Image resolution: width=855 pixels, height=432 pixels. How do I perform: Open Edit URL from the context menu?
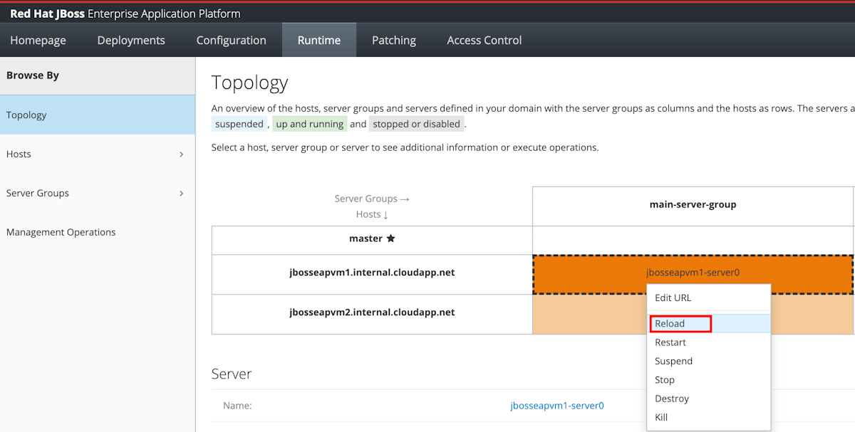673,298
